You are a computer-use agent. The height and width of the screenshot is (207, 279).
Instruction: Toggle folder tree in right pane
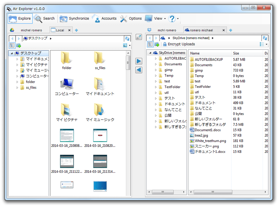[150, 44]
